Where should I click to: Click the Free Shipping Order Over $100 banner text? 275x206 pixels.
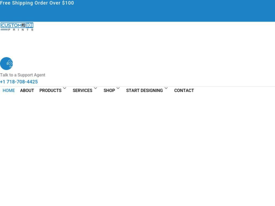(x=37, y=3)
